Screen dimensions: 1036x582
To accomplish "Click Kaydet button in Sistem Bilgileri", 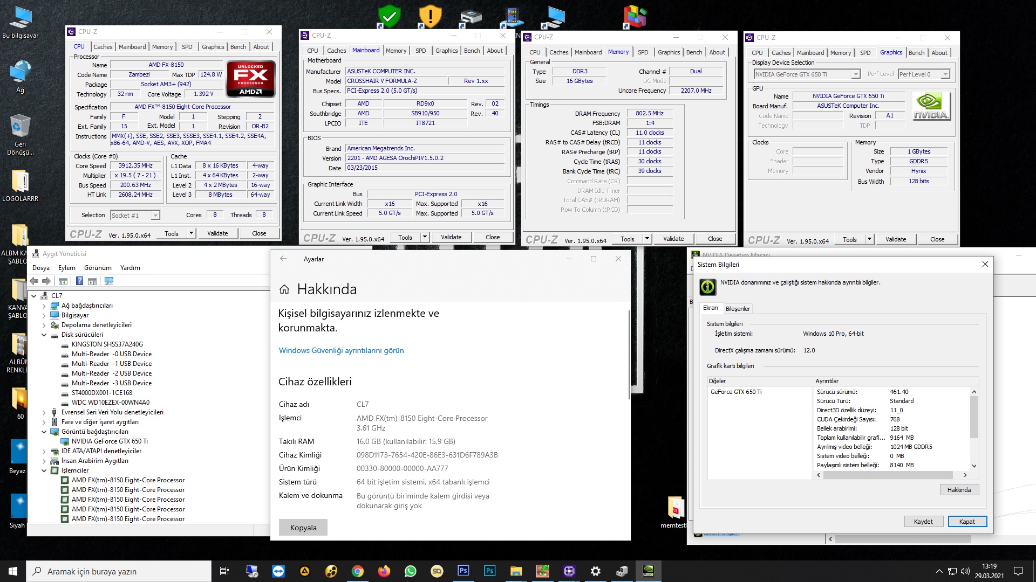I will tap(923, 522).
